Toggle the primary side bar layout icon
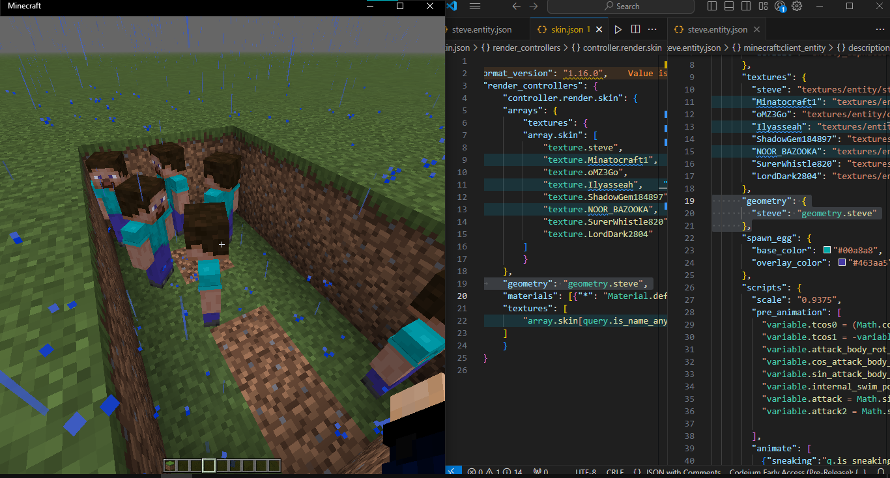 tap(712, 6)
